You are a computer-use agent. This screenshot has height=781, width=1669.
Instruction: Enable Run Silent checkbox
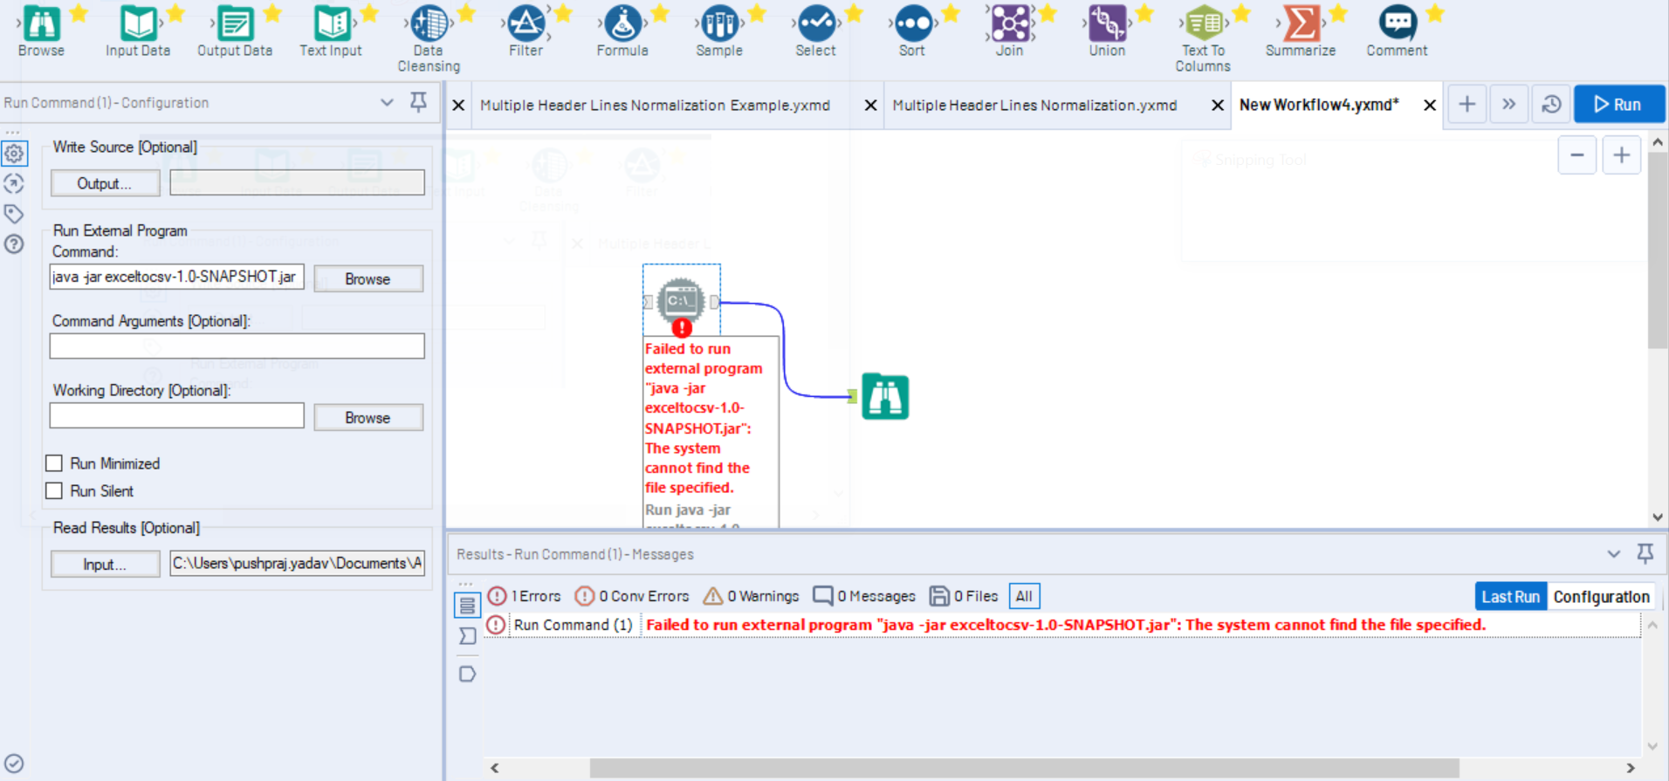click(x=54, y=491)
